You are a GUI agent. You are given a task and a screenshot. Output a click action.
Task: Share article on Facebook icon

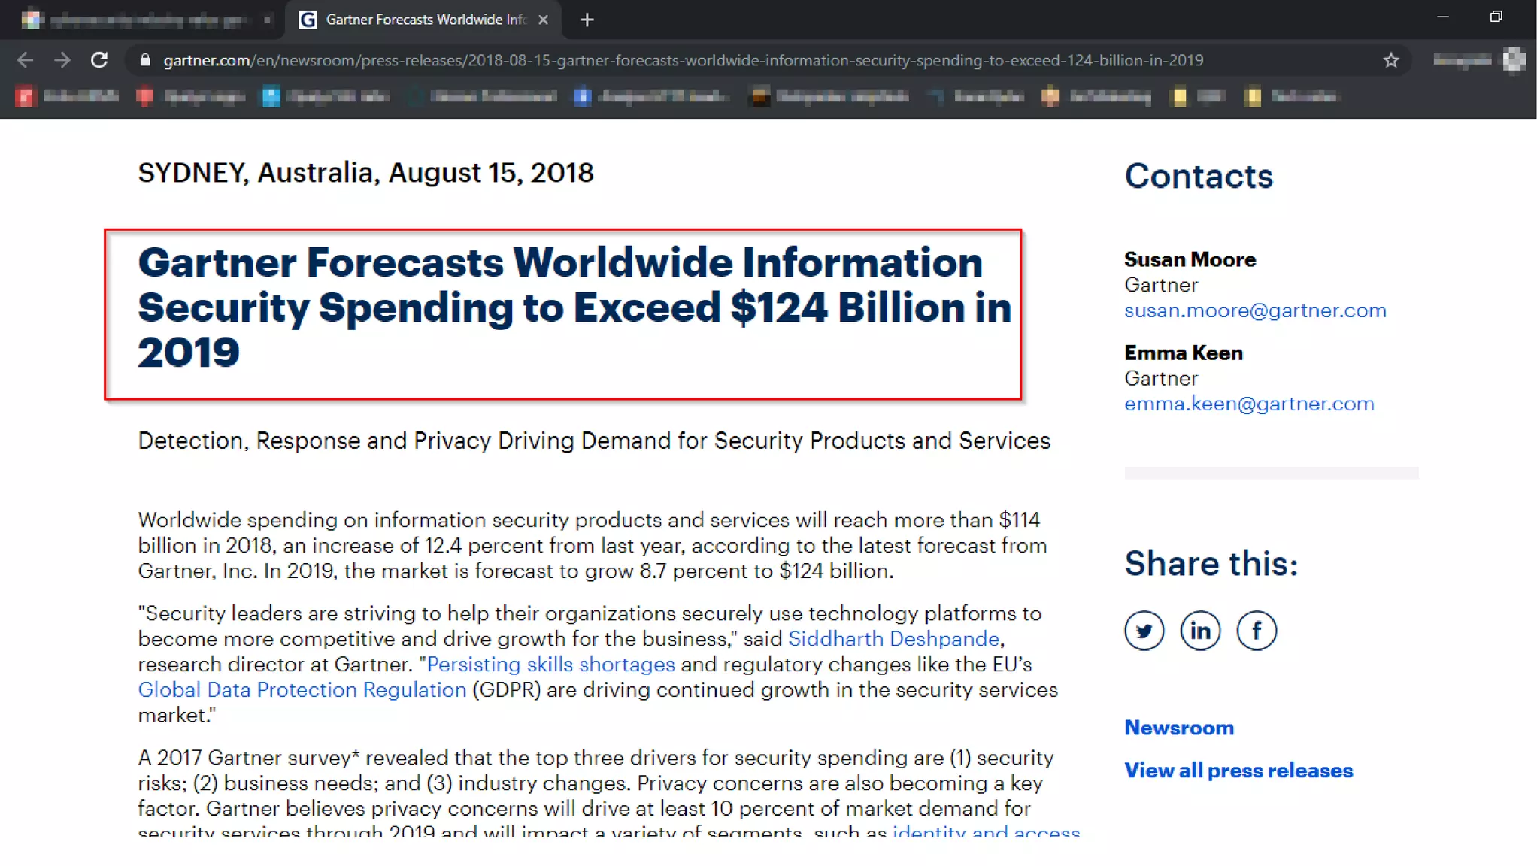(1256, 631)
